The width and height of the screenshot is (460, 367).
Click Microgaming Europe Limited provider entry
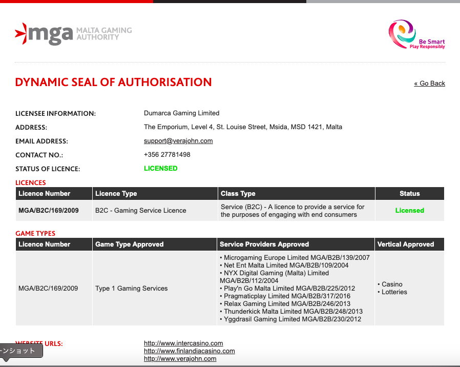click(x=295, y=257)
